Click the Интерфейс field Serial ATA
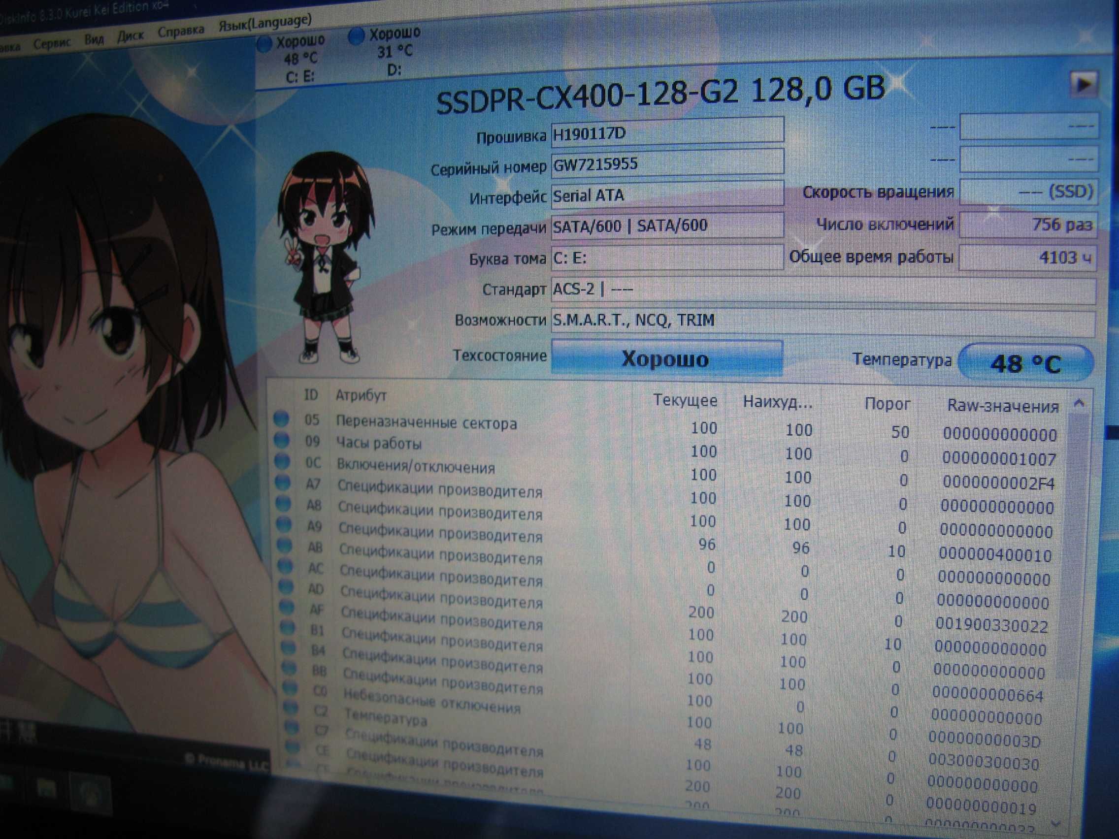Viewport: 1119px width, 839px height. [667, 194]
